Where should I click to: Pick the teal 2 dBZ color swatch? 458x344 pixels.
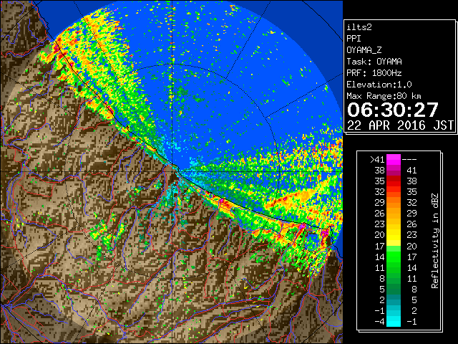pos(394,300)
